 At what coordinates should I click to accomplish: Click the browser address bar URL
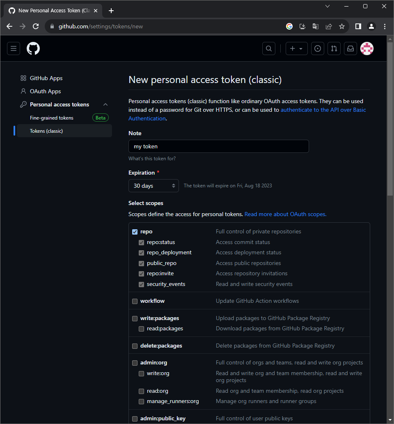point(101,26)
